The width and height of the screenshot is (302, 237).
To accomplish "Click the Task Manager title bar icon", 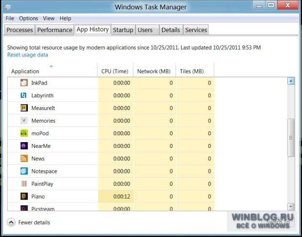I will (7, 7).
